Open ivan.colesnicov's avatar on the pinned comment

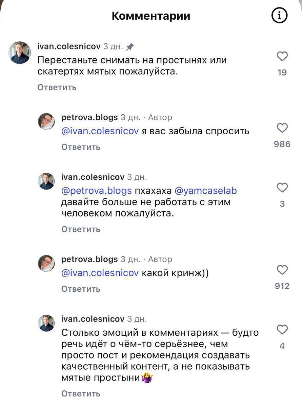click(x=19, y=53)
